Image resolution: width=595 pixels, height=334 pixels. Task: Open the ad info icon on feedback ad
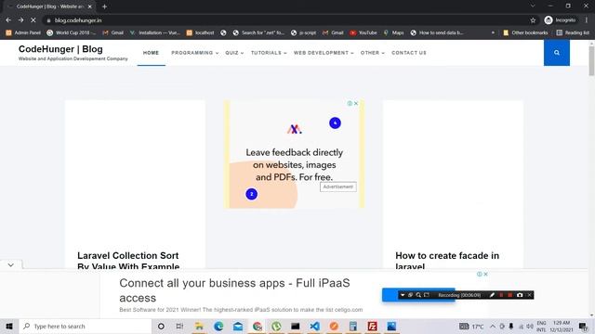tap(350, 103)
